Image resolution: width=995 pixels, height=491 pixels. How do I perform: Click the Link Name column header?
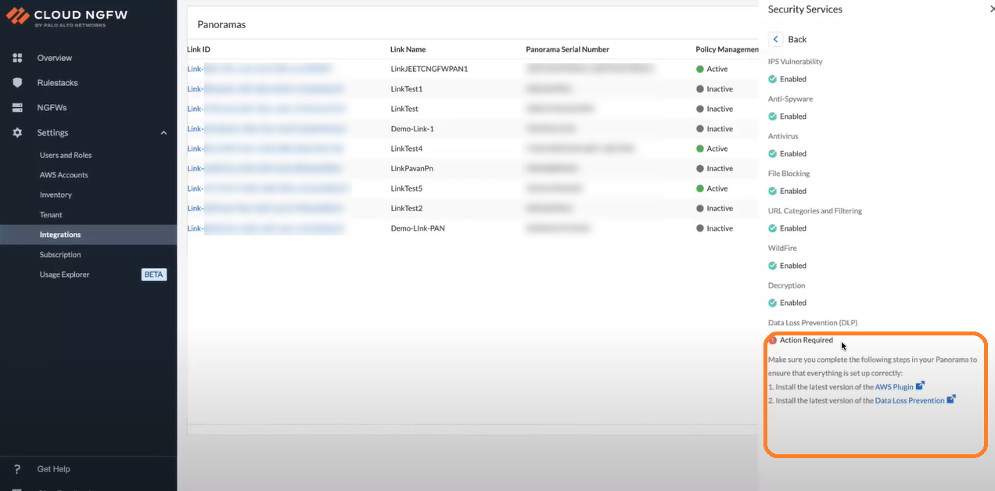(x=408, y=49)
